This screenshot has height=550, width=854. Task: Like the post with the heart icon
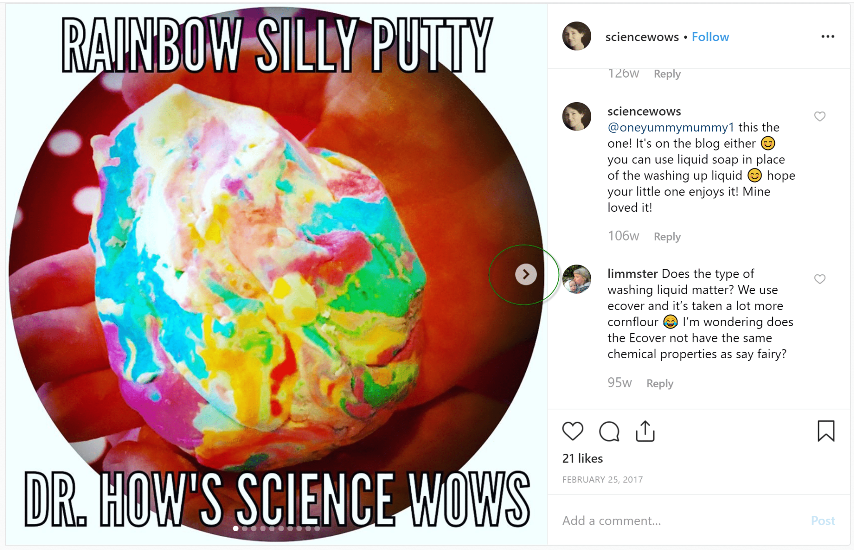(x=573, y=431)
